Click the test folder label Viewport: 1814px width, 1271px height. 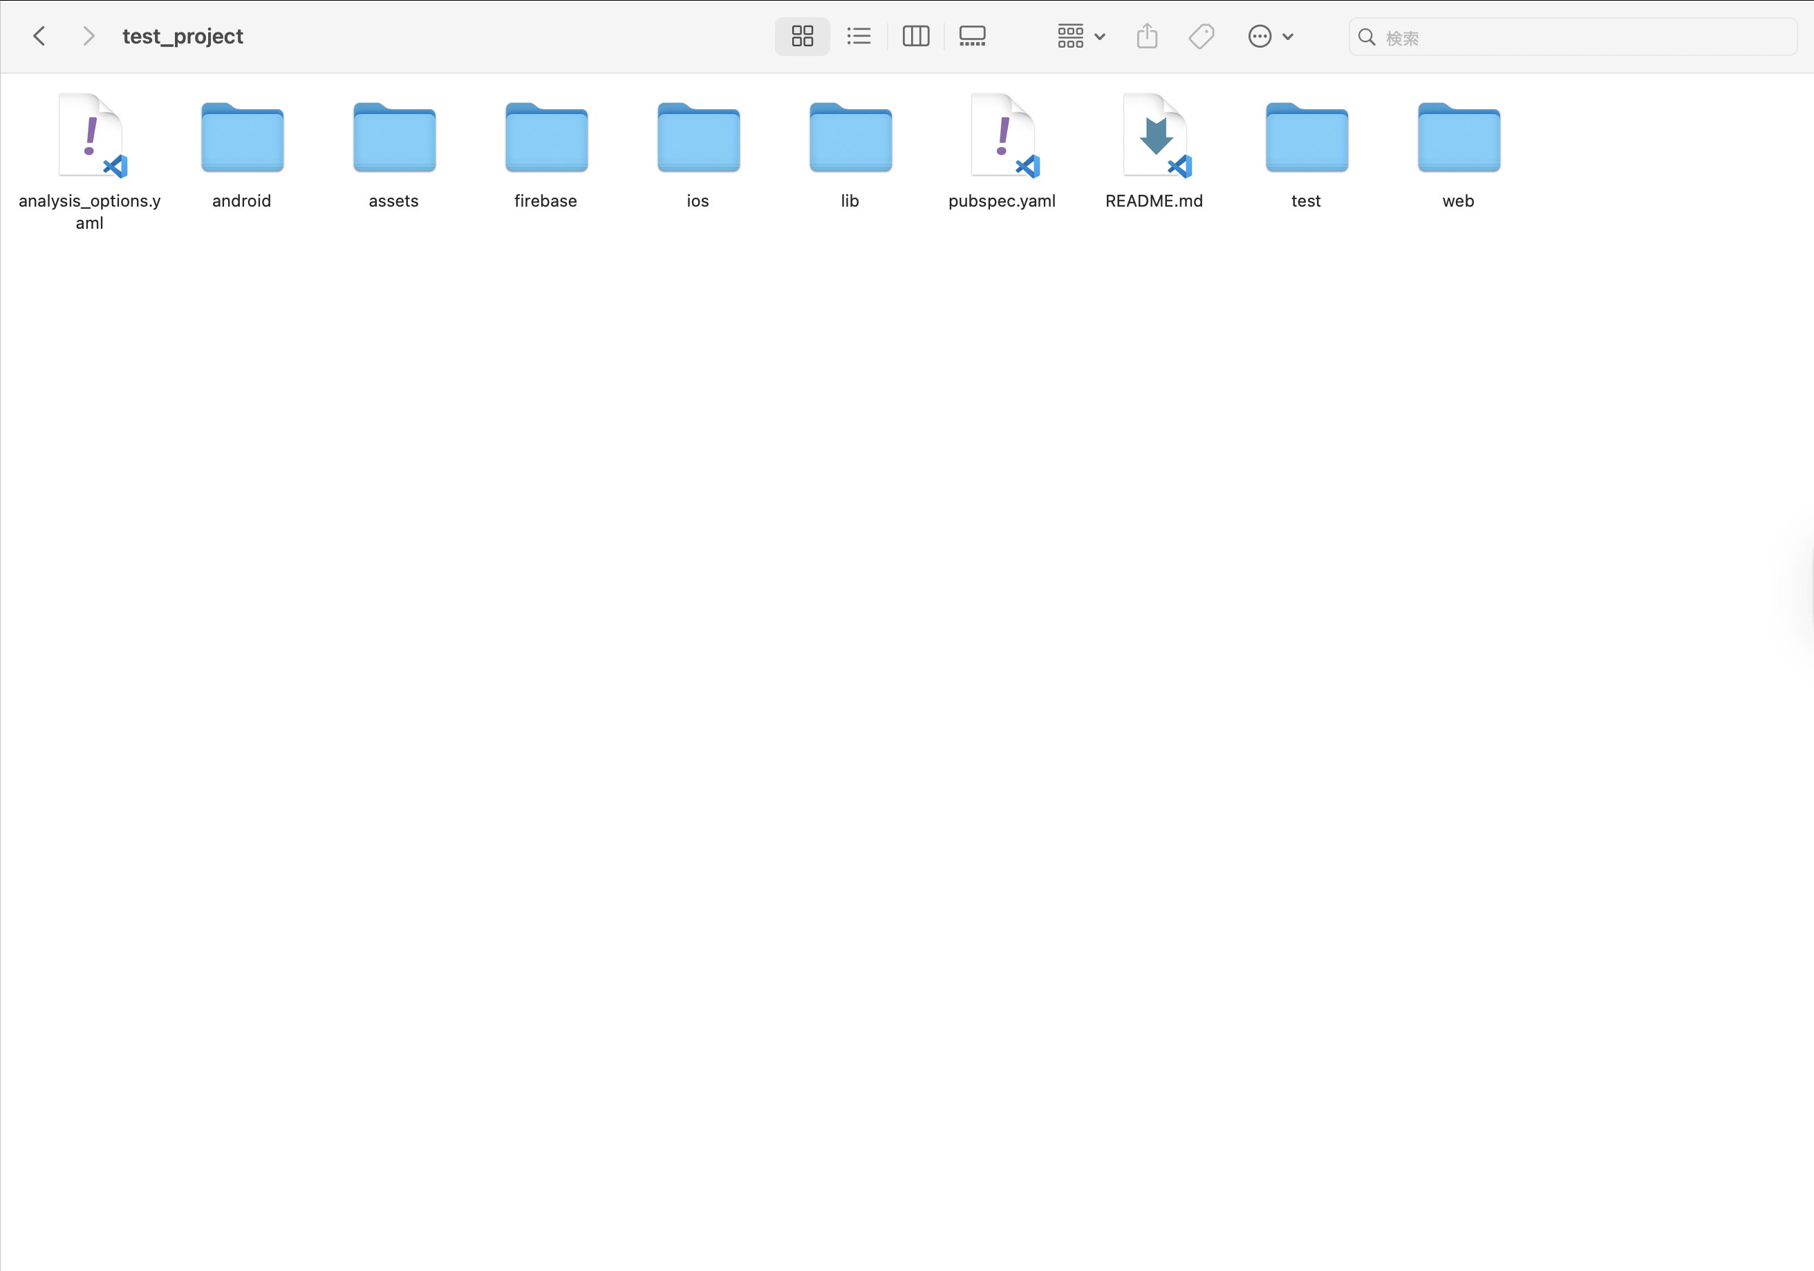pos(1305,201)
